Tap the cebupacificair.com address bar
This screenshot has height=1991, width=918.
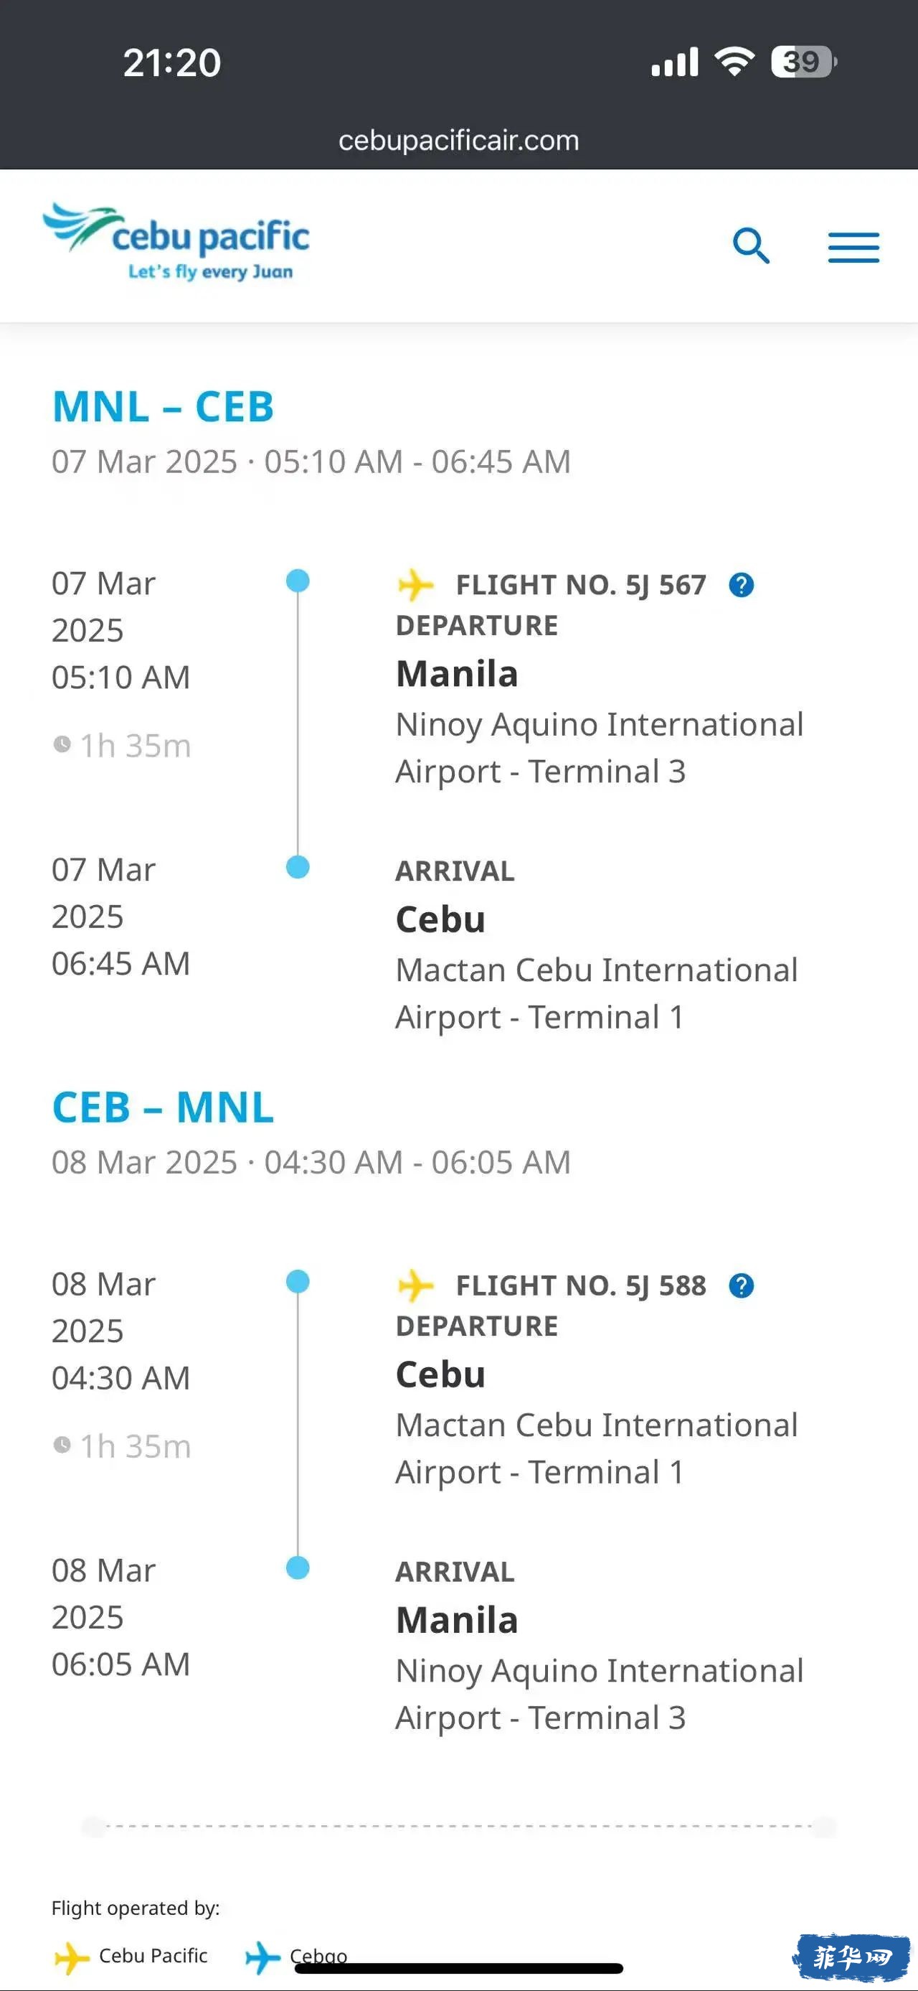coord(458,141)
